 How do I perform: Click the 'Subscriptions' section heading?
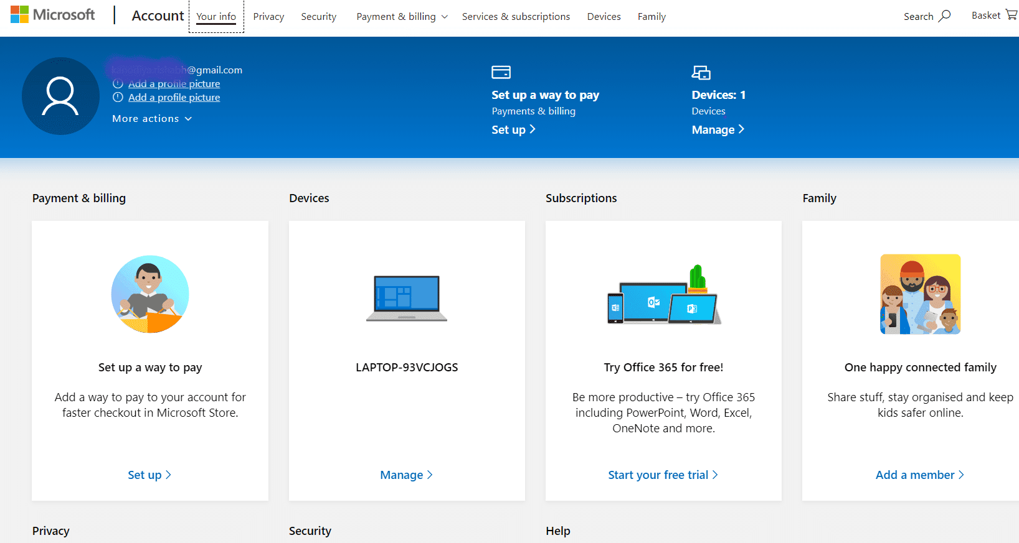coord(581,198)
